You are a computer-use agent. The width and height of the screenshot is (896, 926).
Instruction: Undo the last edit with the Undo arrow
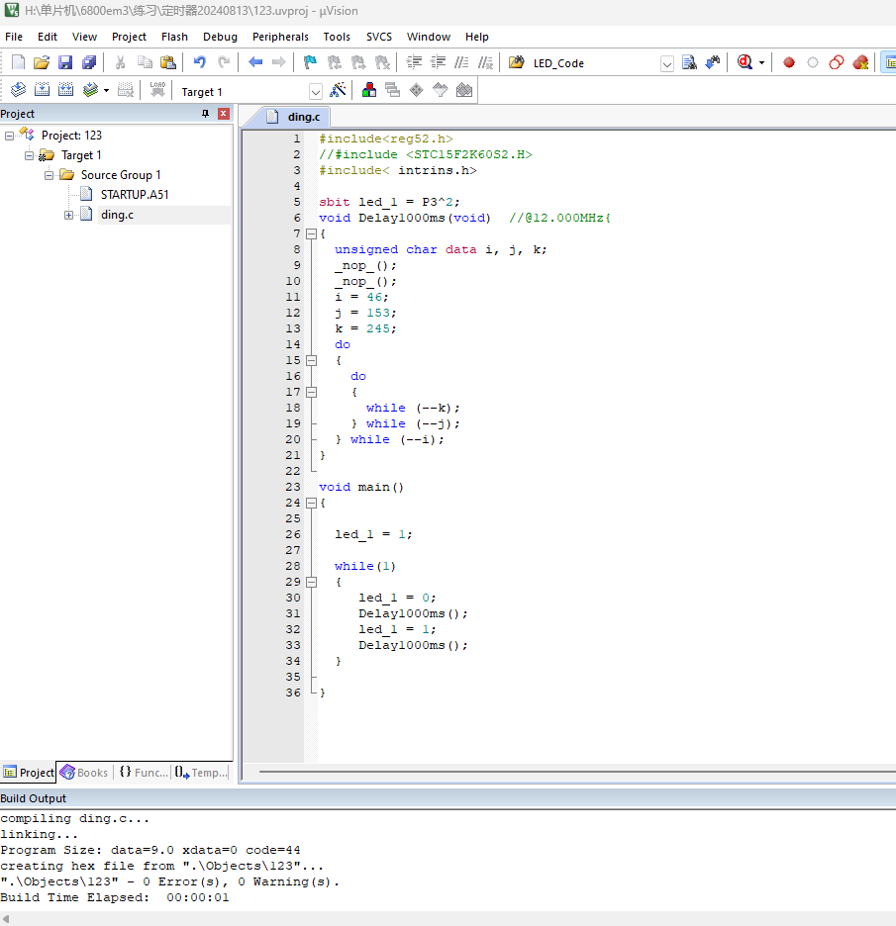(200, 62)
